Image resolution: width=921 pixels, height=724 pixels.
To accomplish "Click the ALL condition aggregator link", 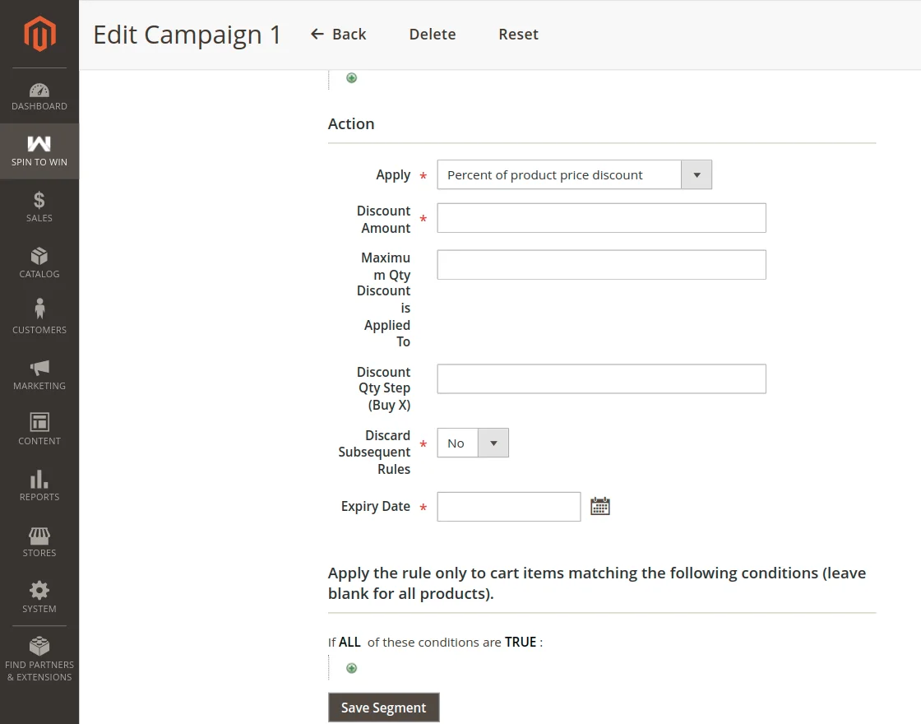I will (x=349, y=642).
